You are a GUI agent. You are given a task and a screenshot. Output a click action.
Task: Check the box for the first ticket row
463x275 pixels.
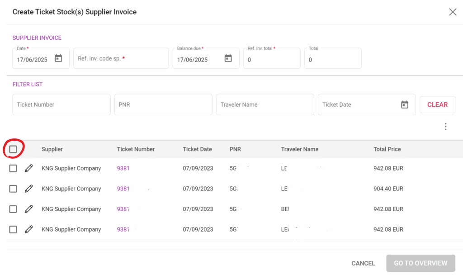(13, 168)
